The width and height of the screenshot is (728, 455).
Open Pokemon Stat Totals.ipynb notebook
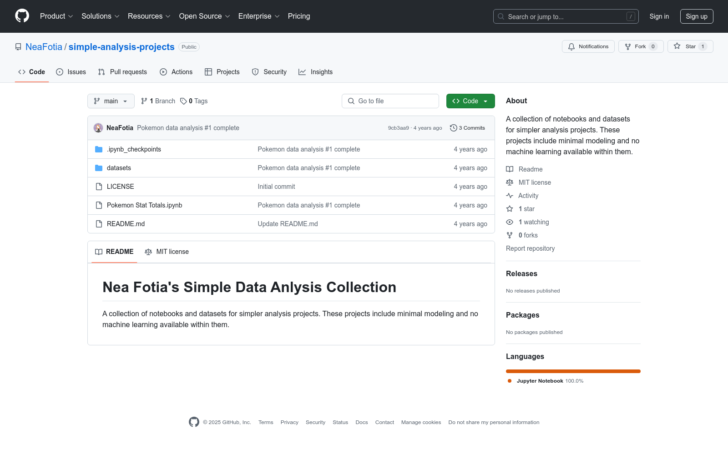145,205
